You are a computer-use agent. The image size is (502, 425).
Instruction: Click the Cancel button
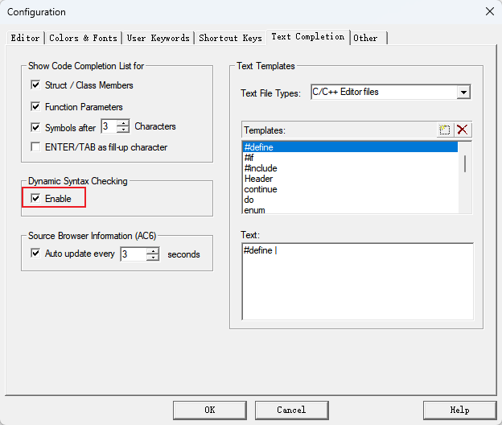(x=291, y=410)
